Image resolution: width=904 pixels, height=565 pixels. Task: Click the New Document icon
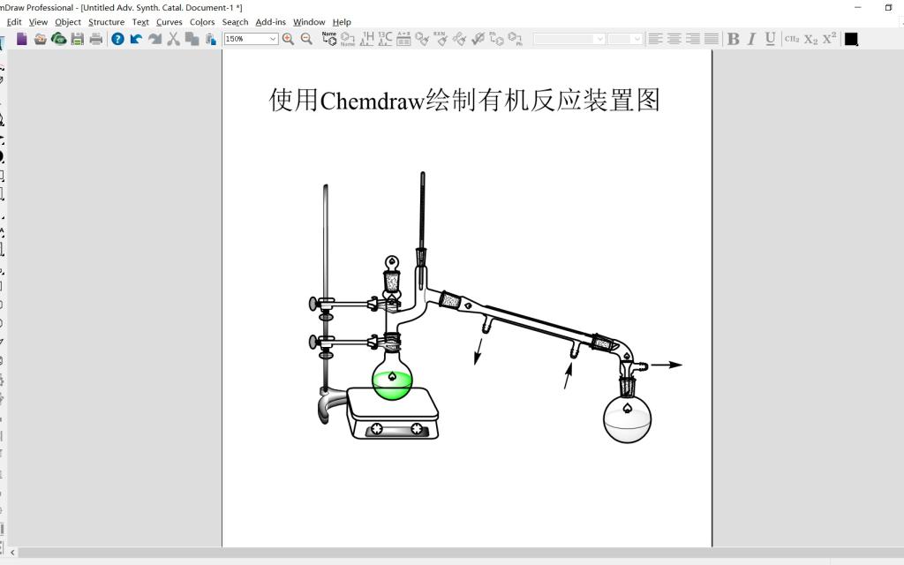tap(22, 39)
